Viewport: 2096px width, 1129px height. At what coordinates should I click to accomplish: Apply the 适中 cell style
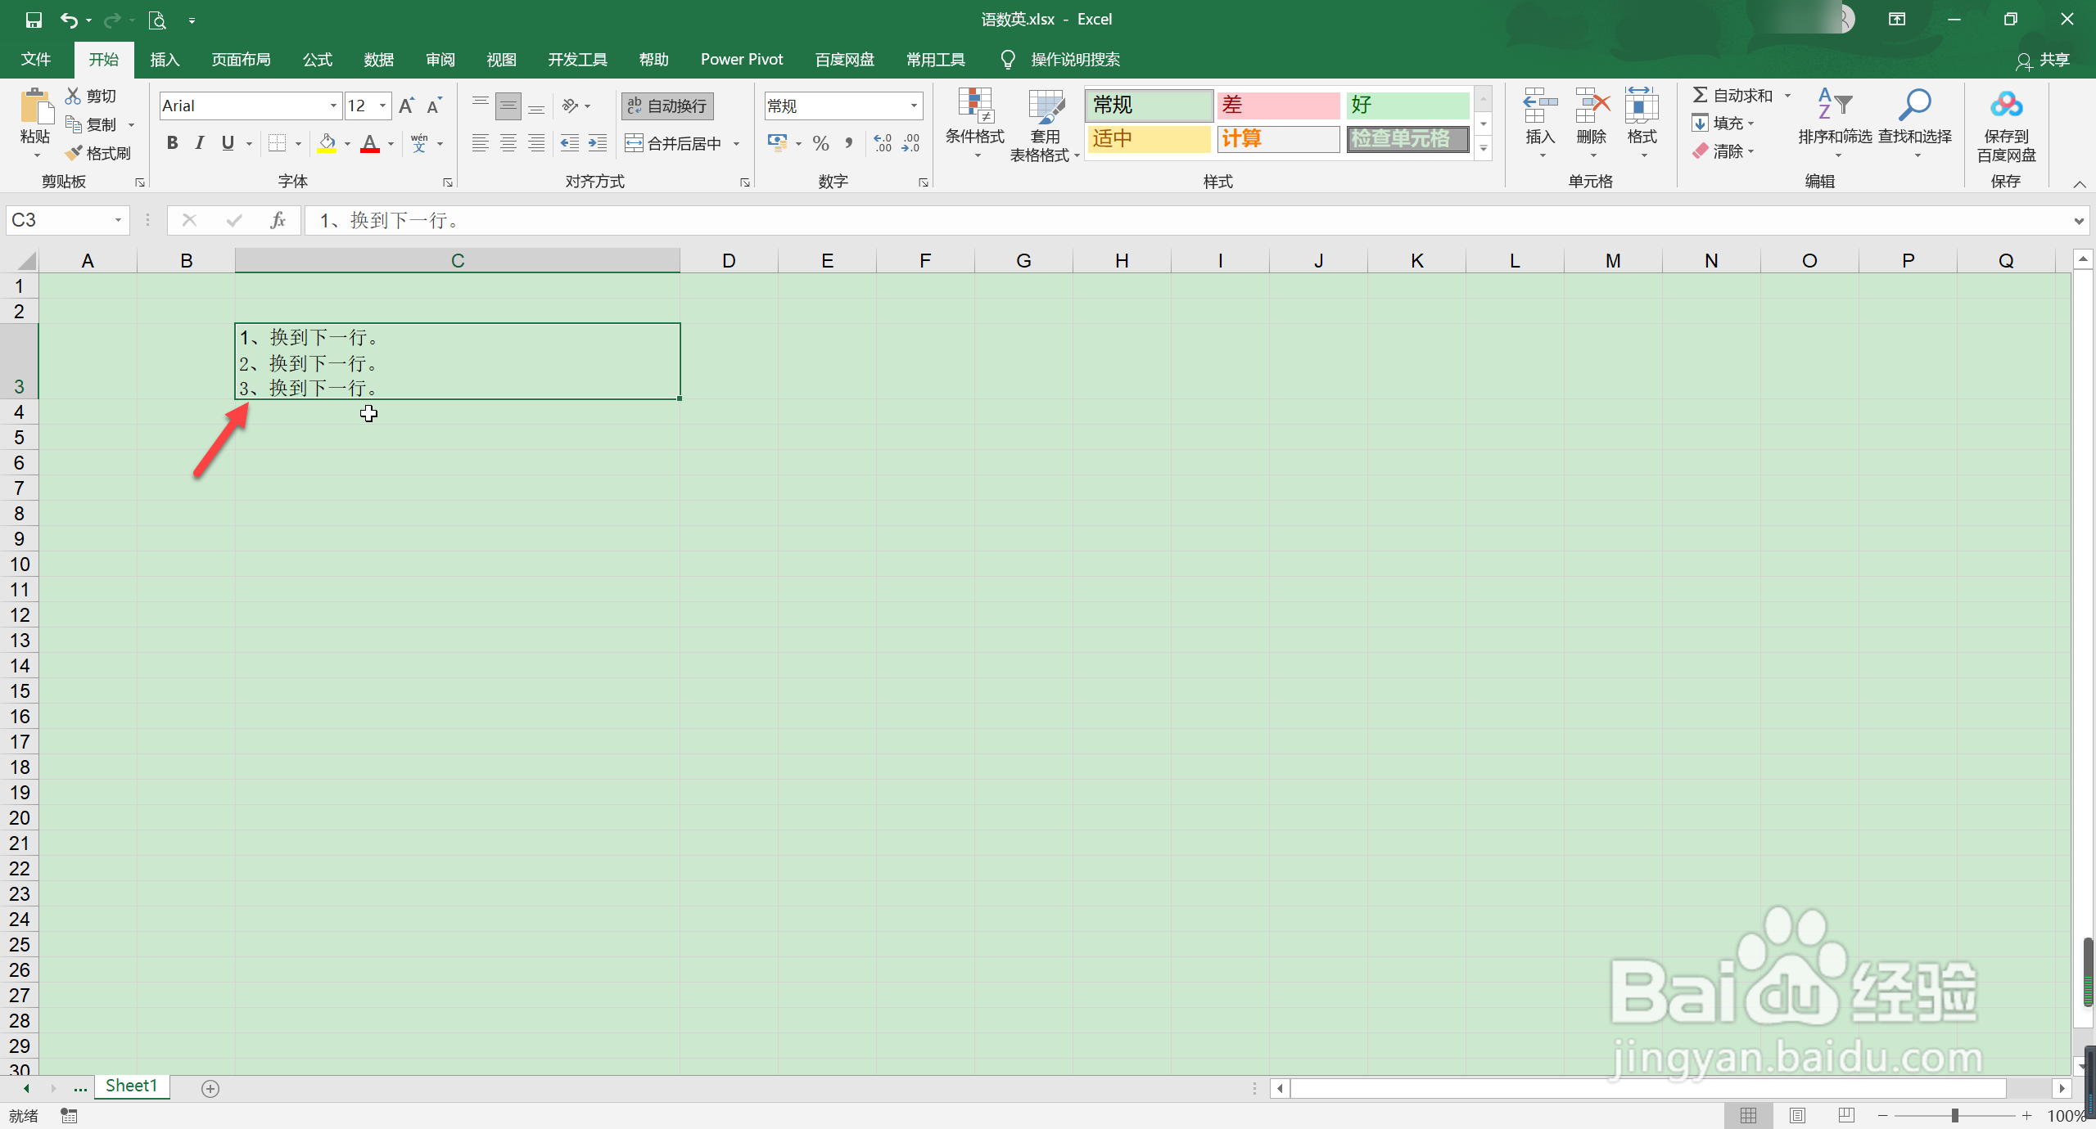pos(1148,139)
